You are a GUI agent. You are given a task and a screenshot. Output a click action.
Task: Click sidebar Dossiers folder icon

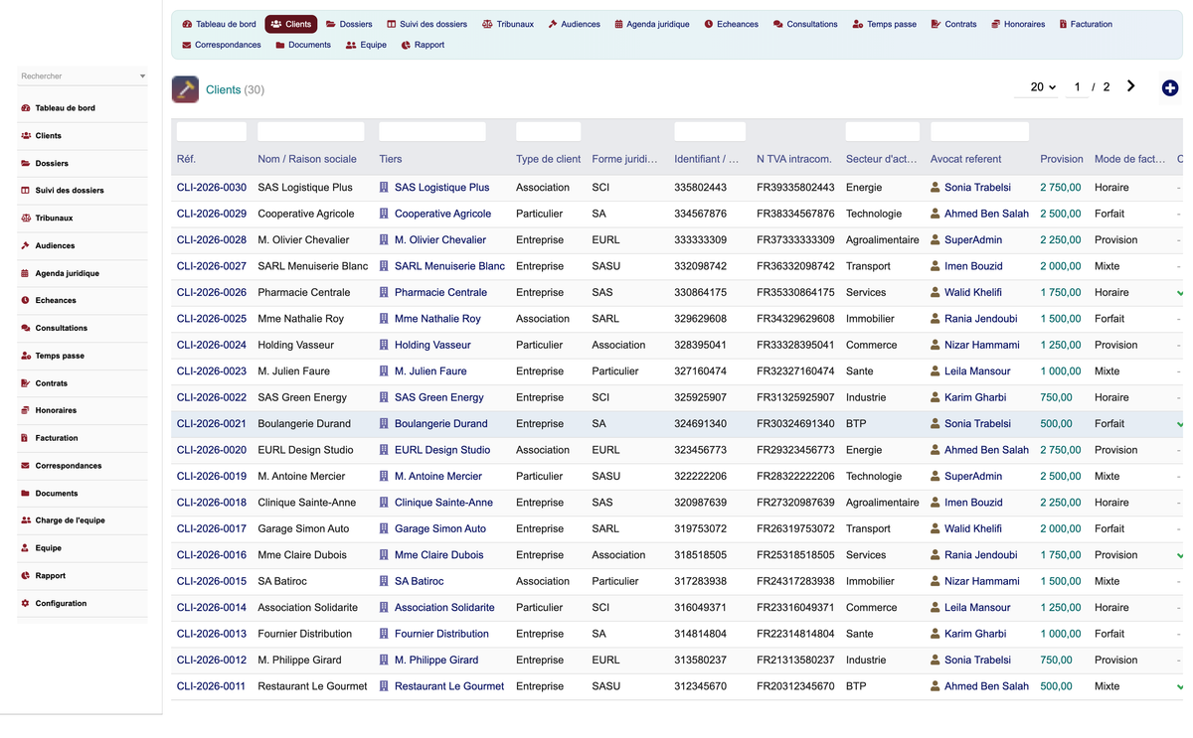tap(26, 163)
